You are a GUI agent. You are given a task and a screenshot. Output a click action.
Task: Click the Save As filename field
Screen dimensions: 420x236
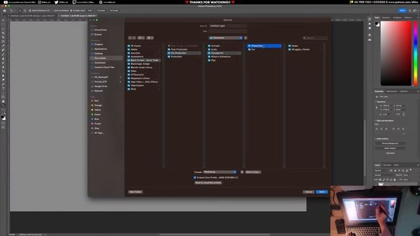click(228, 26)
